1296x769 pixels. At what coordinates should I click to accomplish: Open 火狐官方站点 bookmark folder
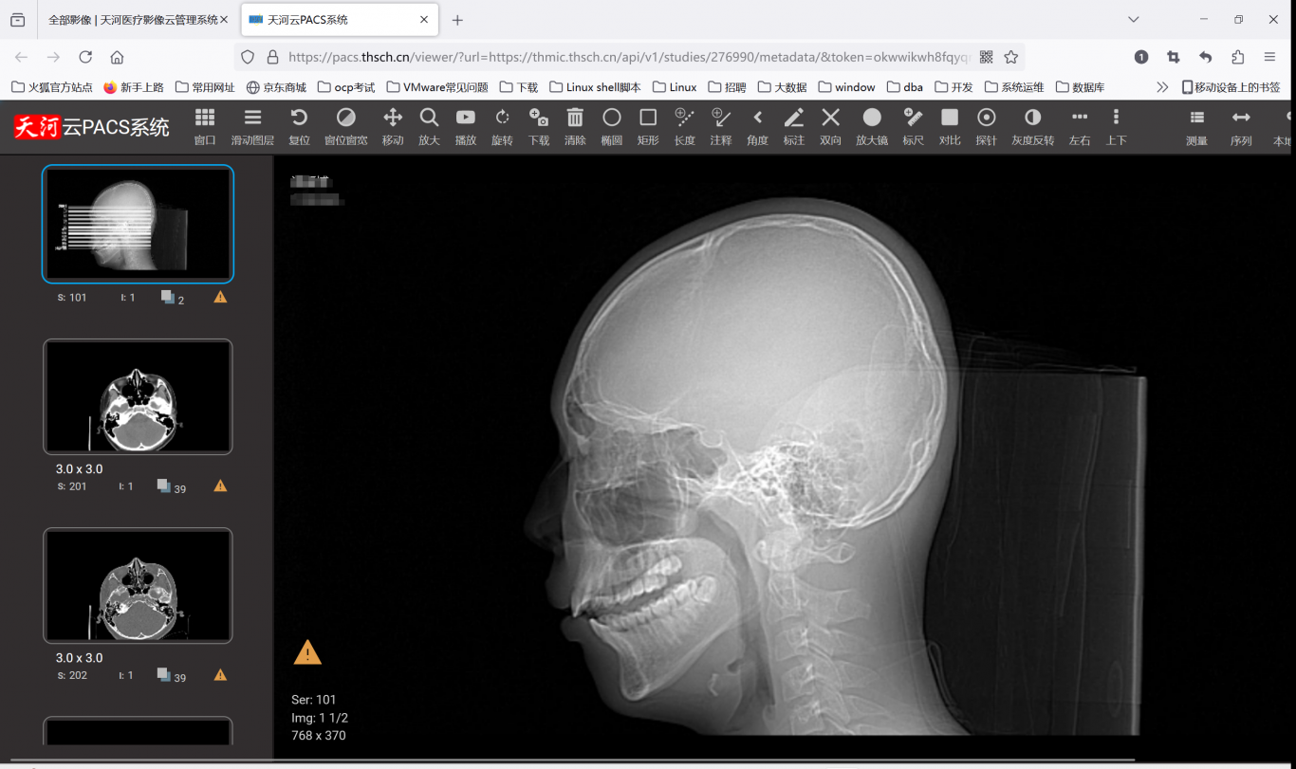point(52,87)
